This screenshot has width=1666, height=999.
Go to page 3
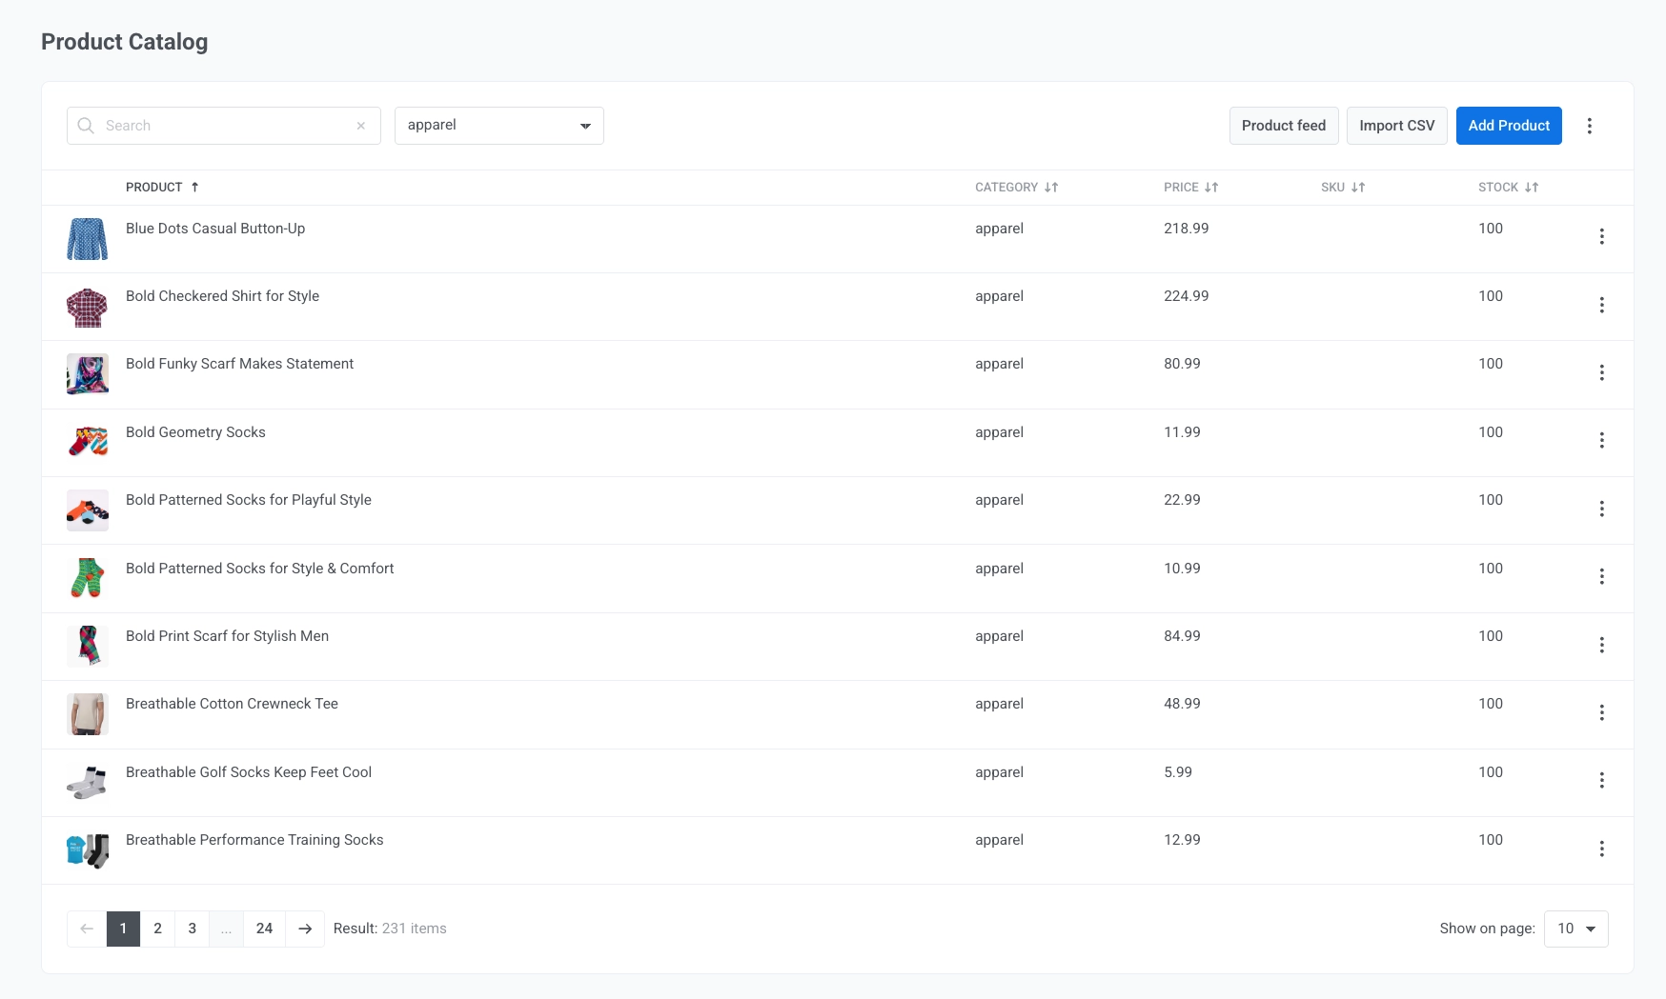click(193, 929)
